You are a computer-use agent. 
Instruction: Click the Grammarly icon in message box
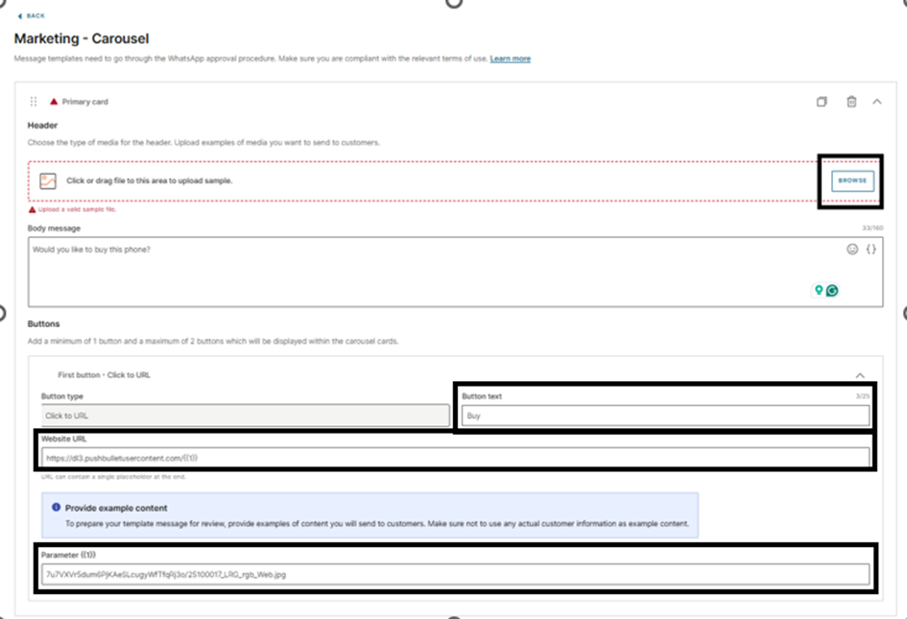[832, 291]
